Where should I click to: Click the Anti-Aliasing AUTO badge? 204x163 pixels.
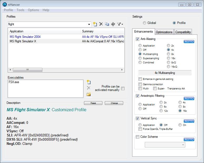[x=189, y=42]
